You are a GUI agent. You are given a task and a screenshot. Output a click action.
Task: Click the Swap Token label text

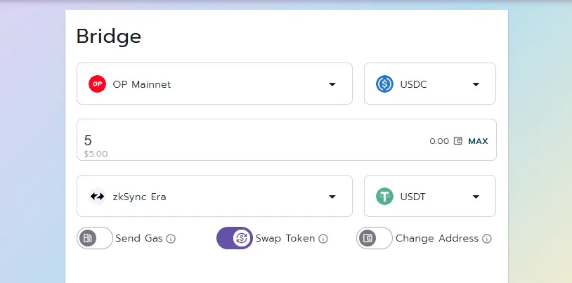(285, 239)
